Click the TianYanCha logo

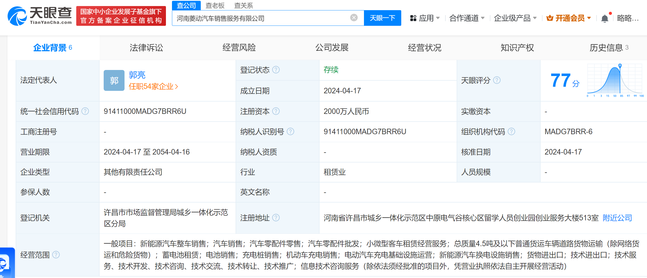[40, 16]
